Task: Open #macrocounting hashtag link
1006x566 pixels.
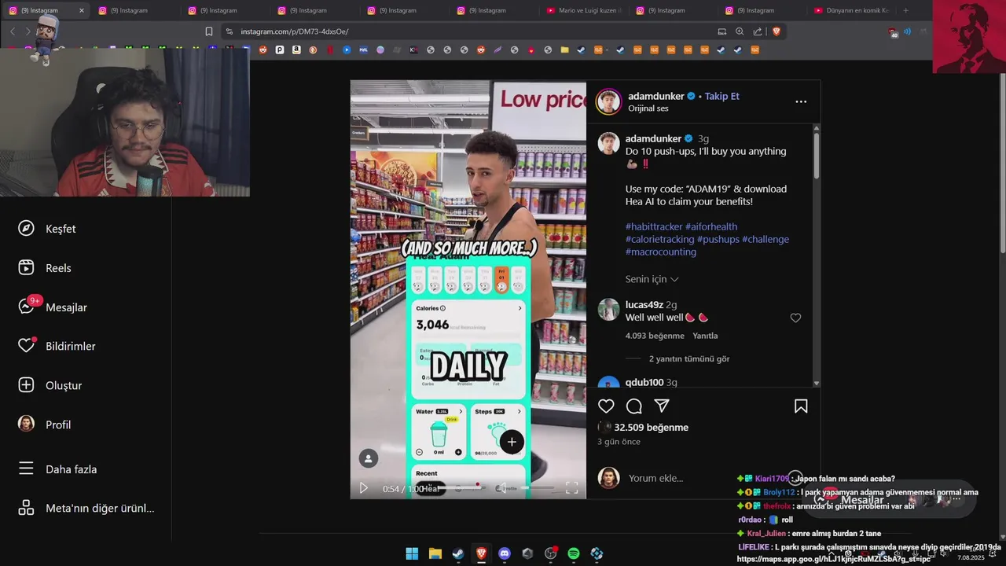Action: (661, 252)
